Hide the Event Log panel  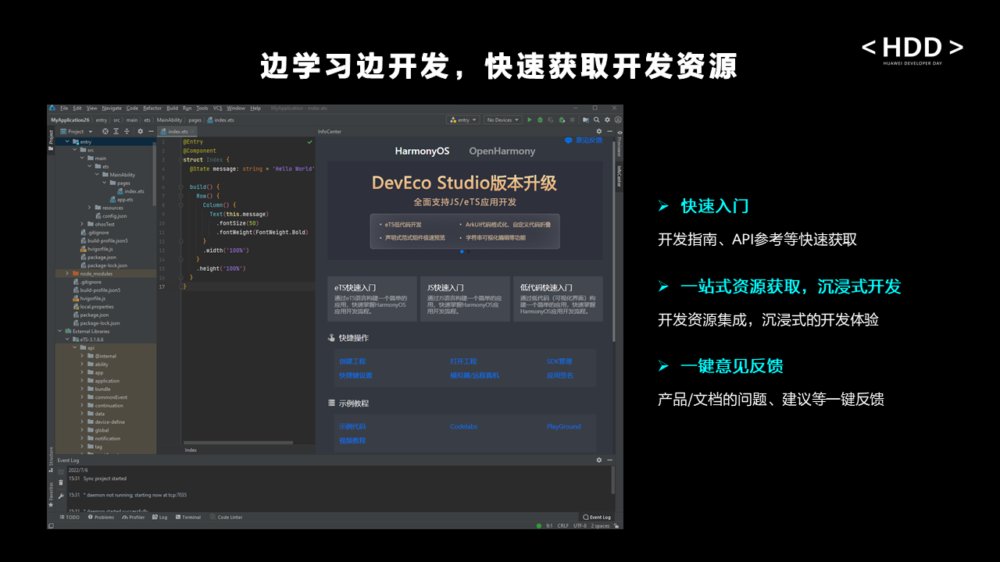tap(609, 460)
